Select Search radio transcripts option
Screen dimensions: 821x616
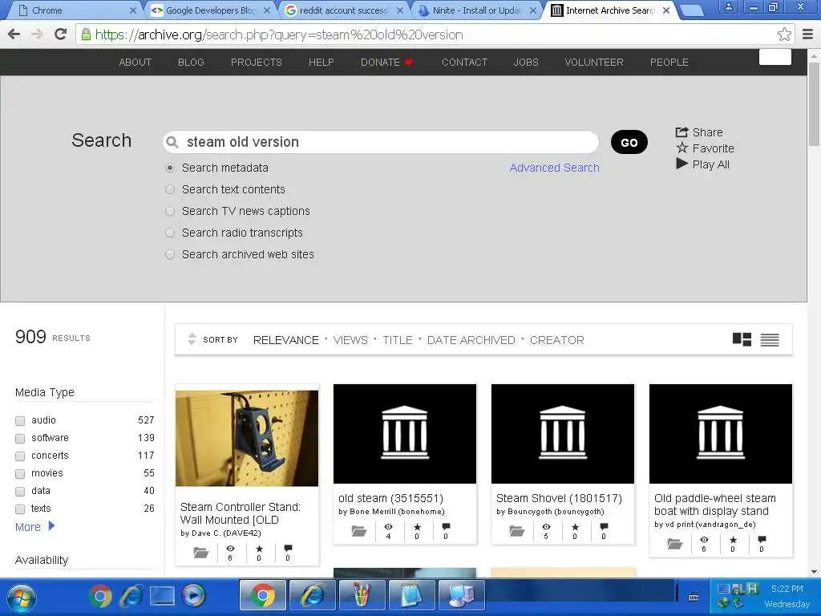coord(170,233)
